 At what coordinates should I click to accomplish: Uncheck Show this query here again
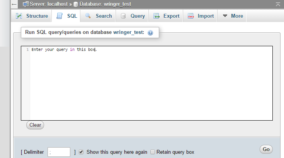(81, 152)
